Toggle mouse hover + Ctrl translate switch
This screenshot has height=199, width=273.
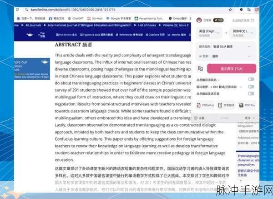(x=251, y=87)
